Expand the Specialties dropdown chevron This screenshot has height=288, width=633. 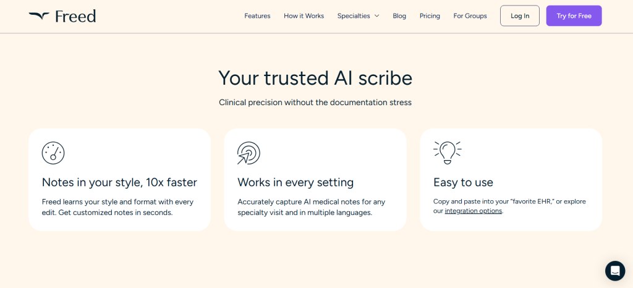click(376, 16)
